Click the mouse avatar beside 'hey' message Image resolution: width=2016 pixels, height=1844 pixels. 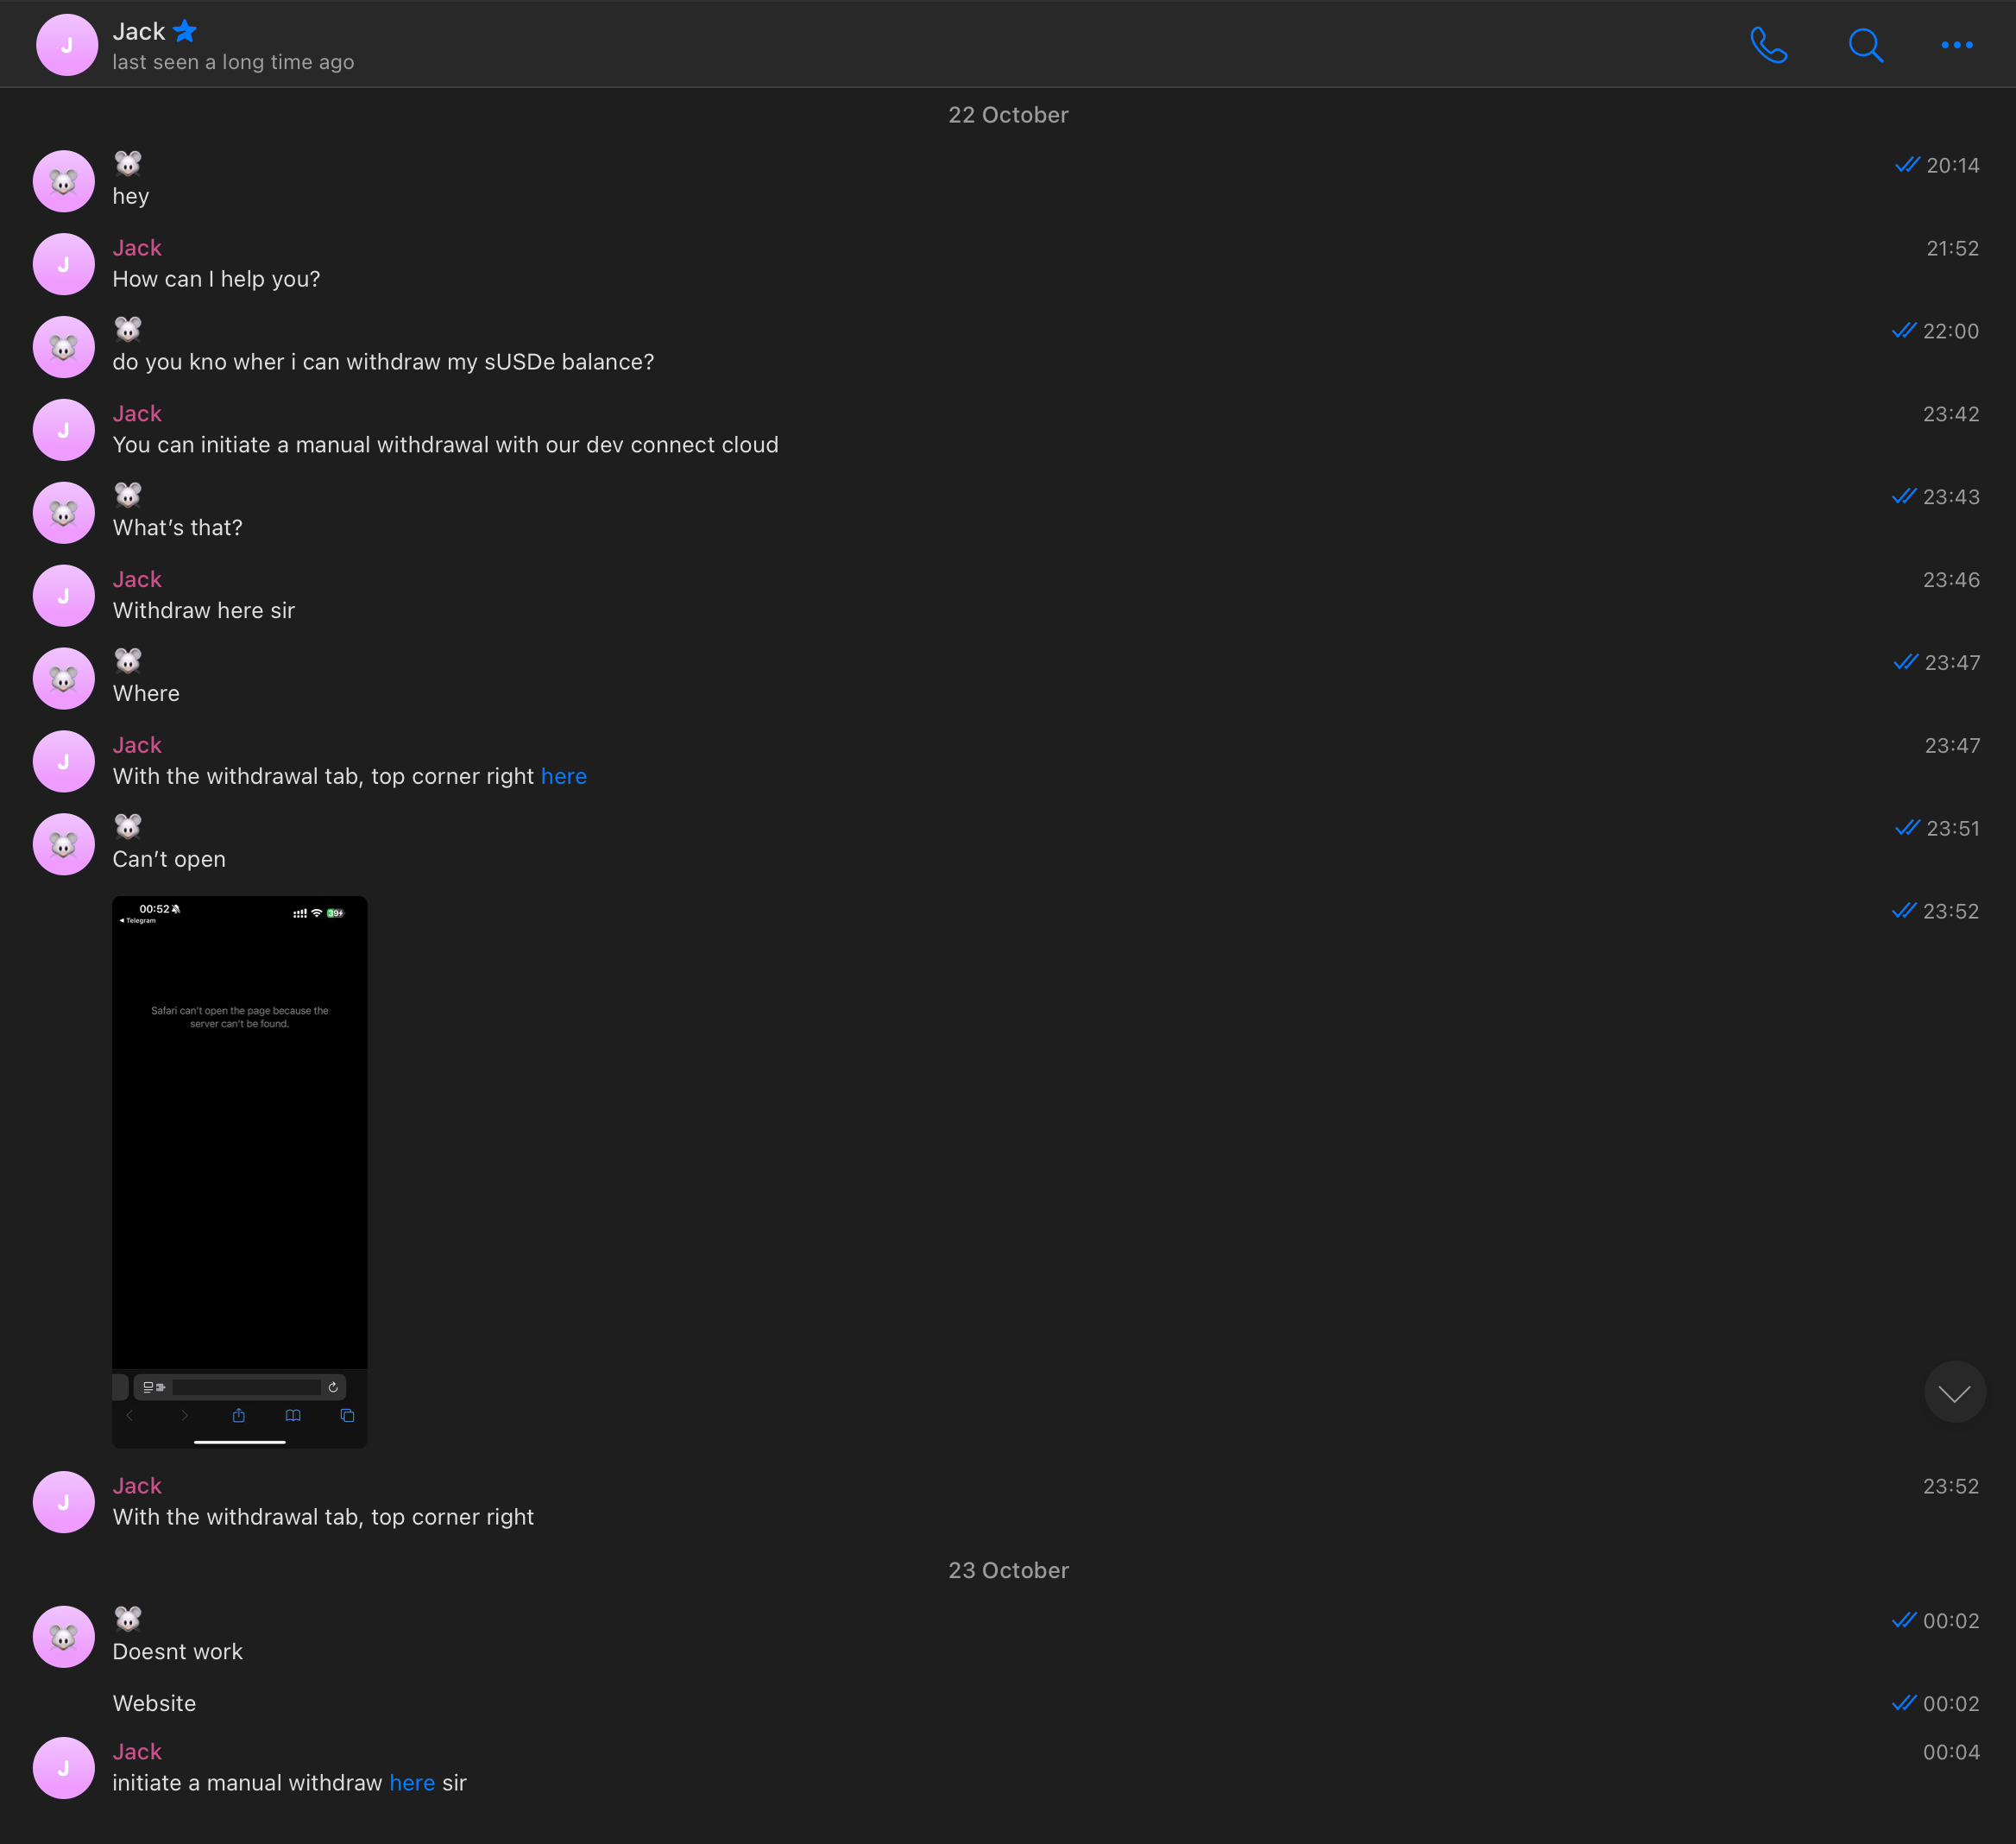64,182
